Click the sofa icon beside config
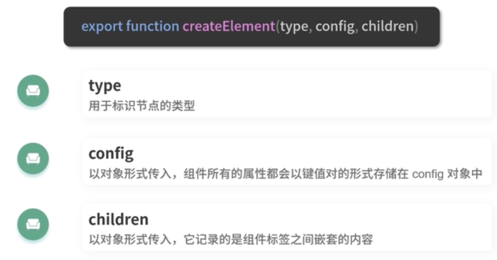Screen dimensions: 497x260 (x=33, y=158)
